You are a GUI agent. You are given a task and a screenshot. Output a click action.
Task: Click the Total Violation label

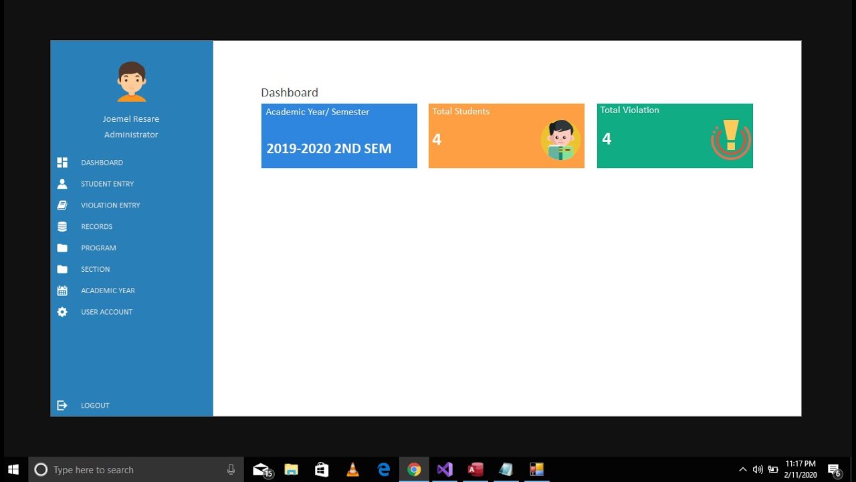[629, 110]
